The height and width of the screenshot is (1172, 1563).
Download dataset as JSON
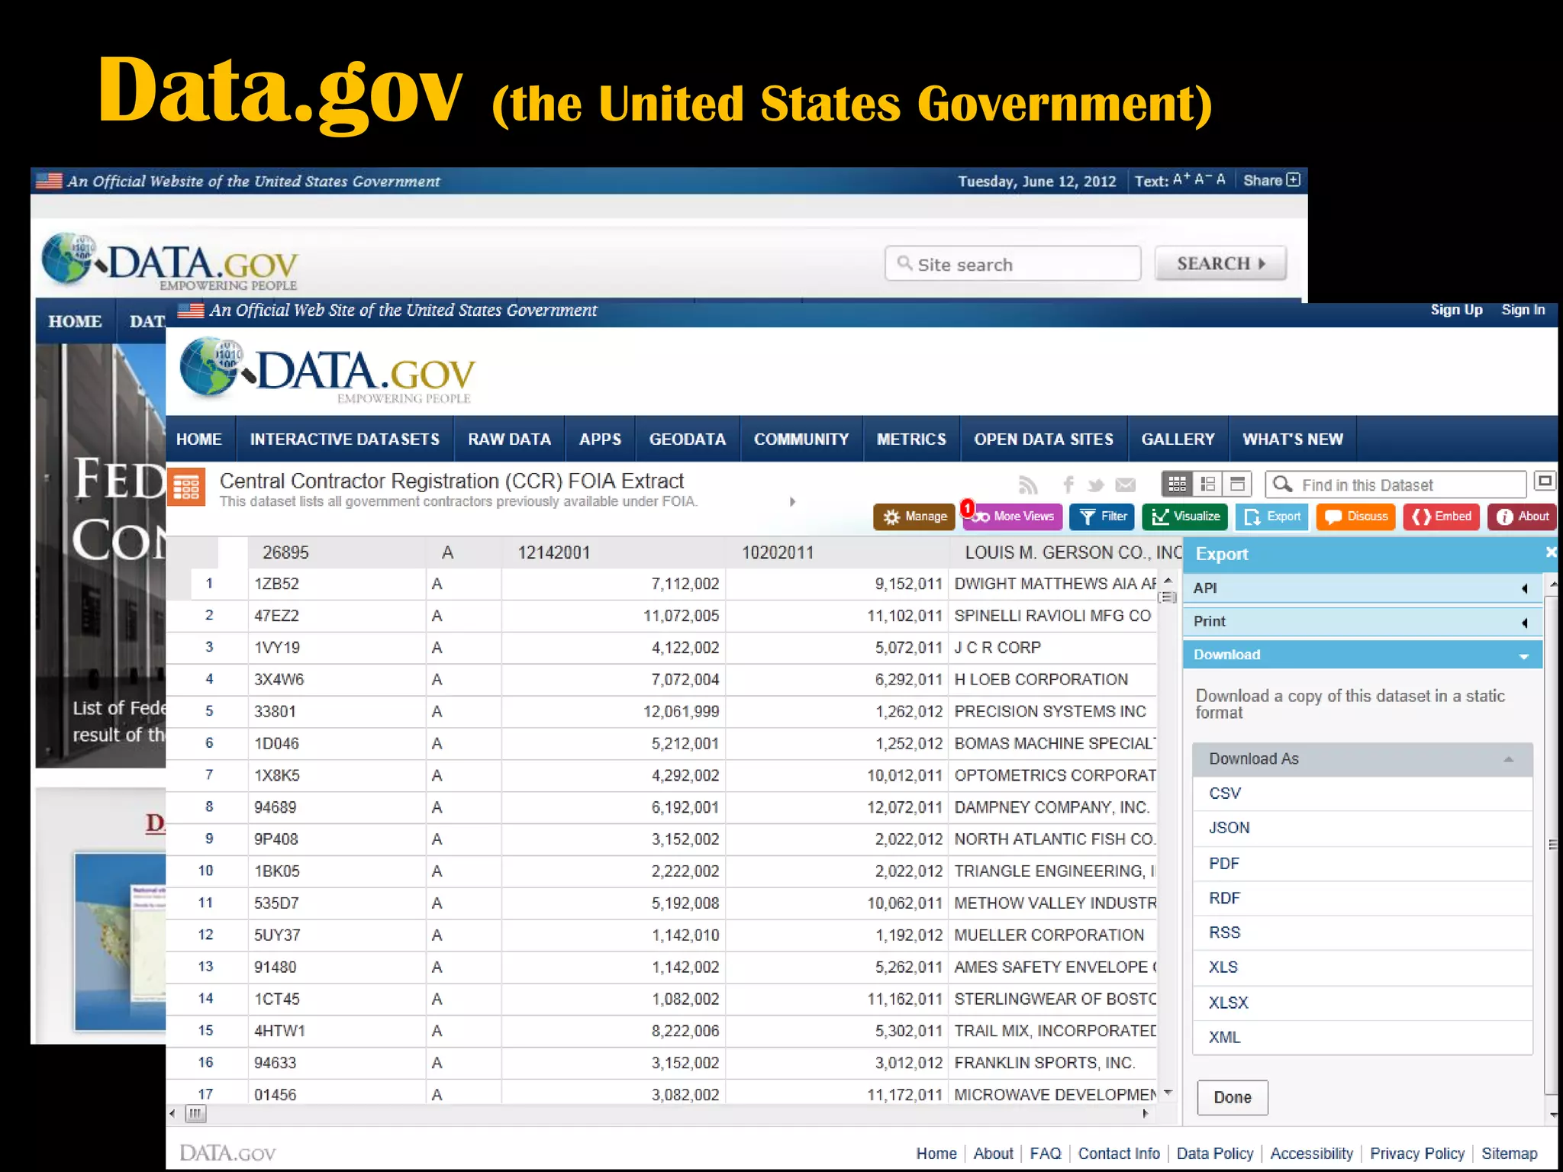pos(1362,828)
